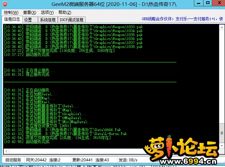This screenshot has width=225, height=167.
Task: Click the GeeM2 app icon in title bar
Action: click(5, 4)
